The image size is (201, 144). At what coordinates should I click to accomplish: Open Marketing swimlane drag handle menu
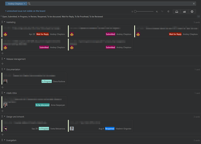click(x=2, y=22)
